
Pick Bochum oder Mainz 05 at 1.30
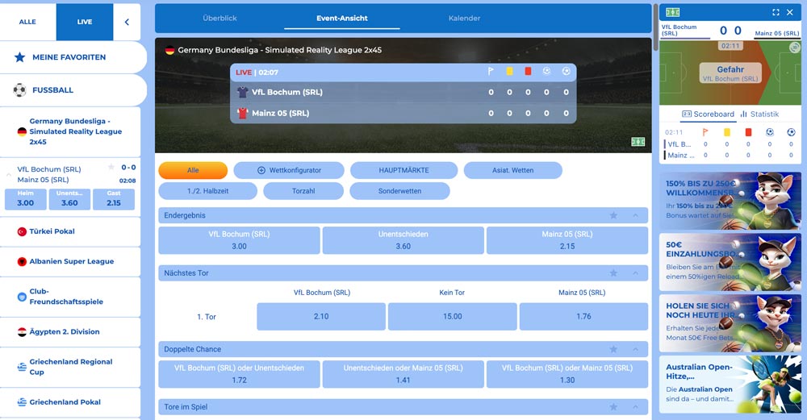(567, 374)
